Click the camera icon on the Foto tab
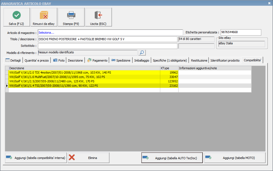Image resolution: width=273 pixels, height=171 pixels. click(55, 60)
